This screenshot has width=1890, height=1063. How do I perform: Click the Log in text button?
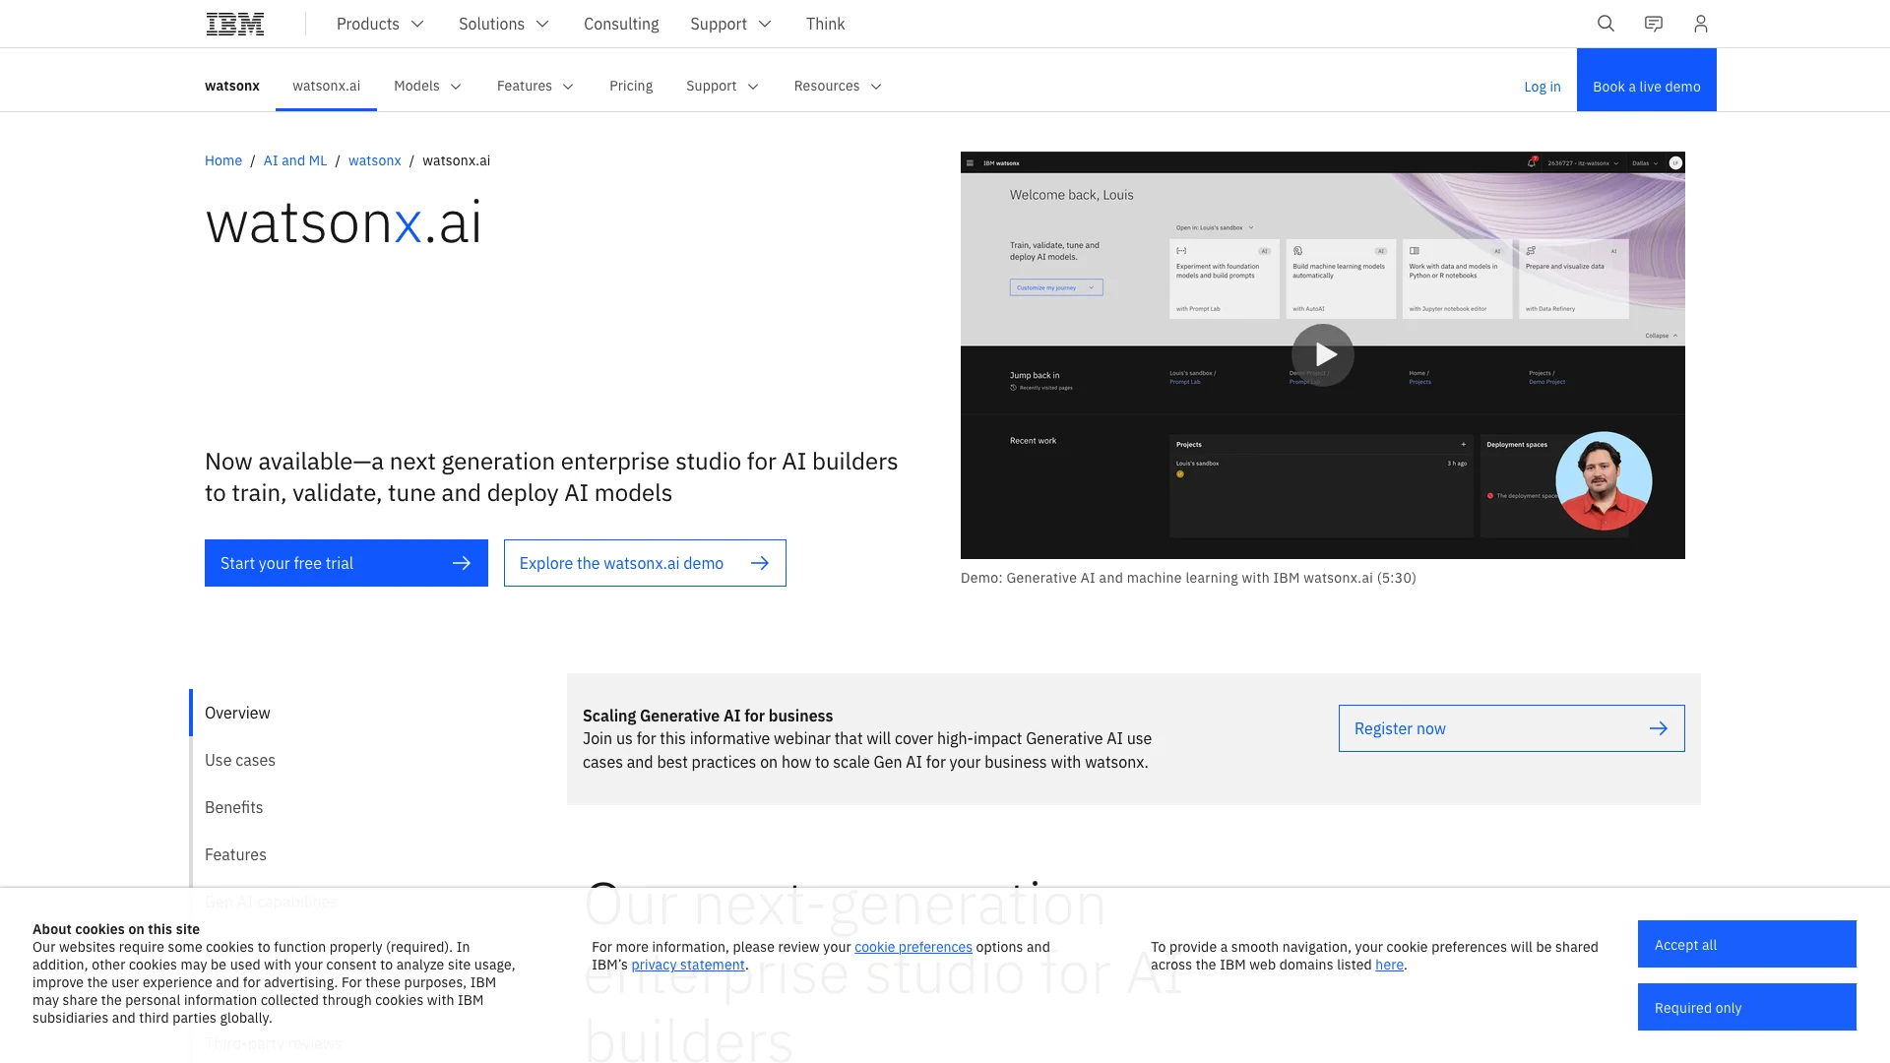[x=1543, y=86]
